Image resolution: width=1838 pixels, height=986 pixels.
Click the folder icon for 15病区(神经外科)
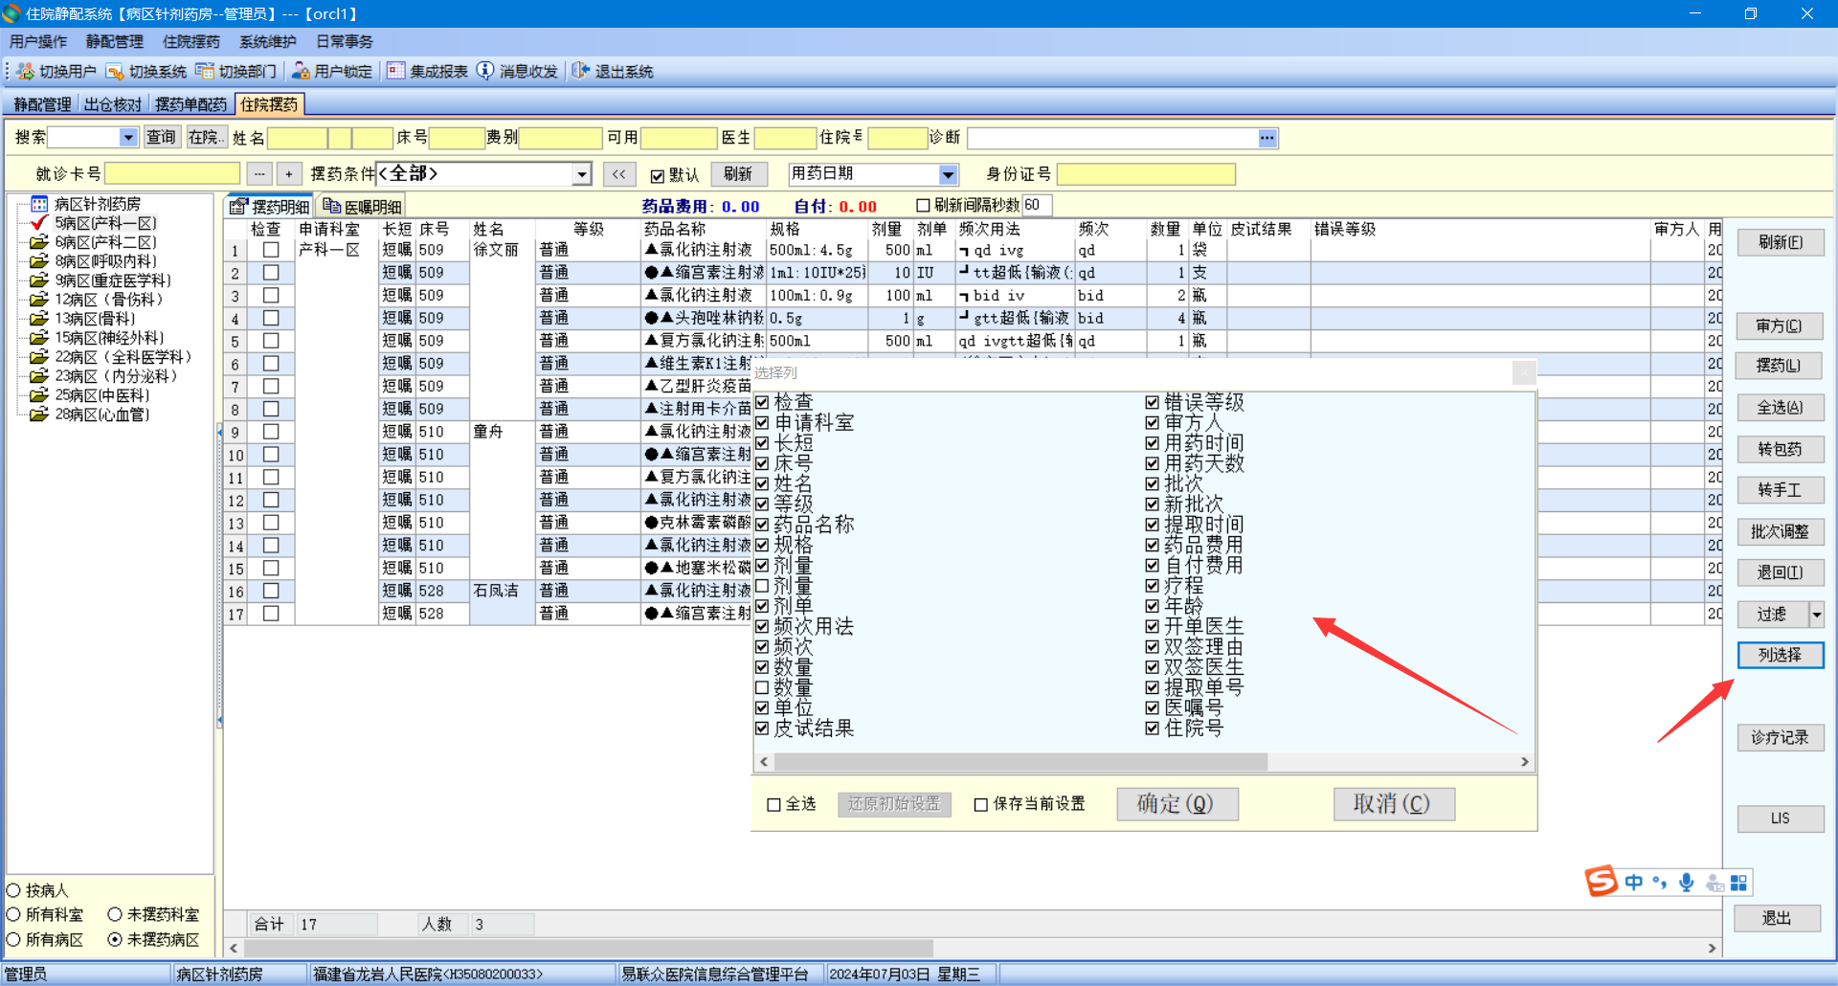[39, 338]
